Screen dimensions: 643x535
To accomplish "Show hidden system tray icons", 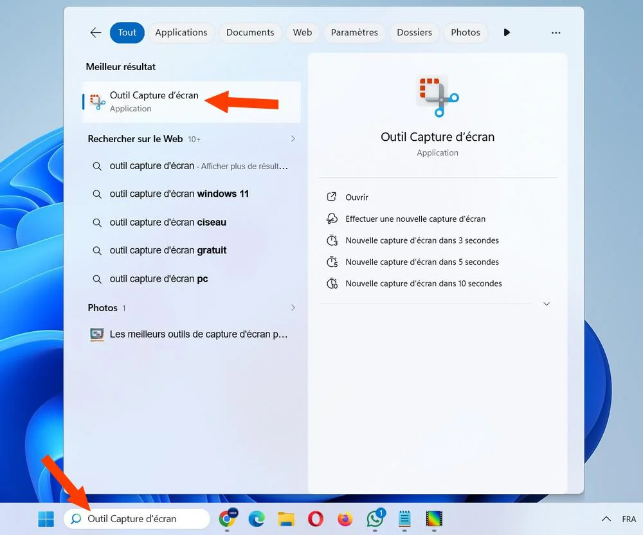I will point(606,519).
